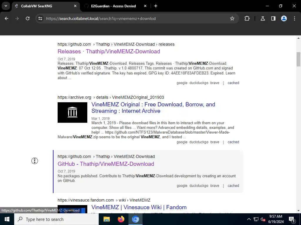Reload the current page
Screen dimensions: 301x225
point(28,18)
